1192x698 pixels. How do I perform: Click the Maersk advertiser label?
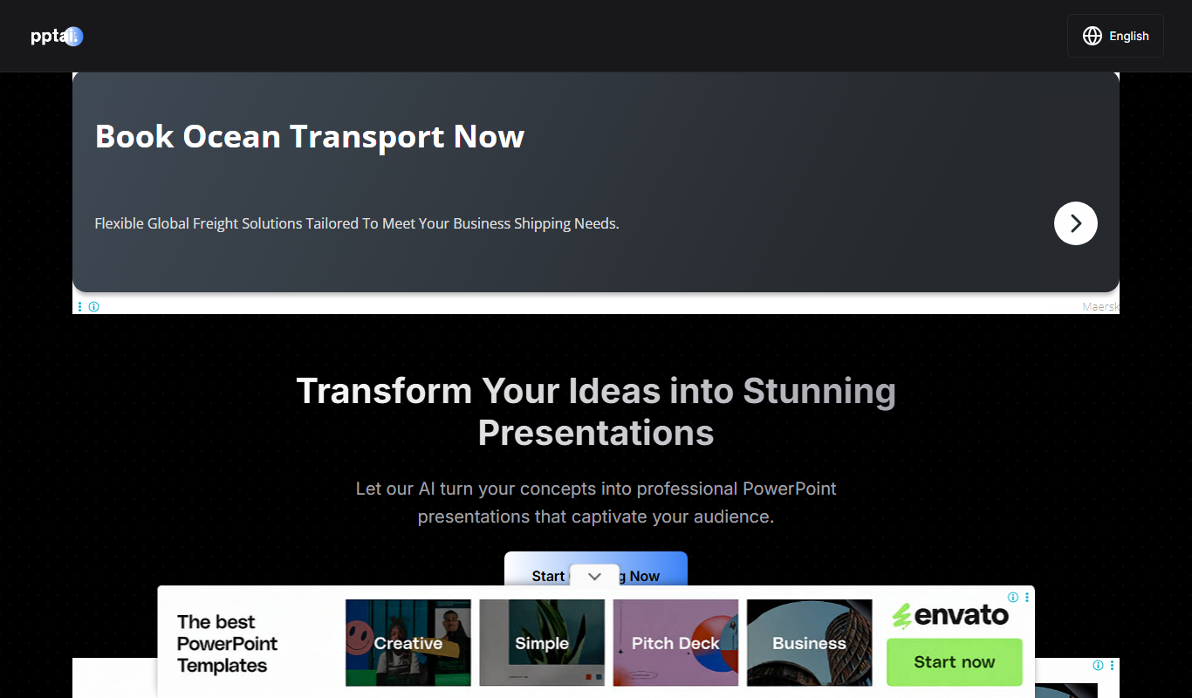pos(1100,306)
